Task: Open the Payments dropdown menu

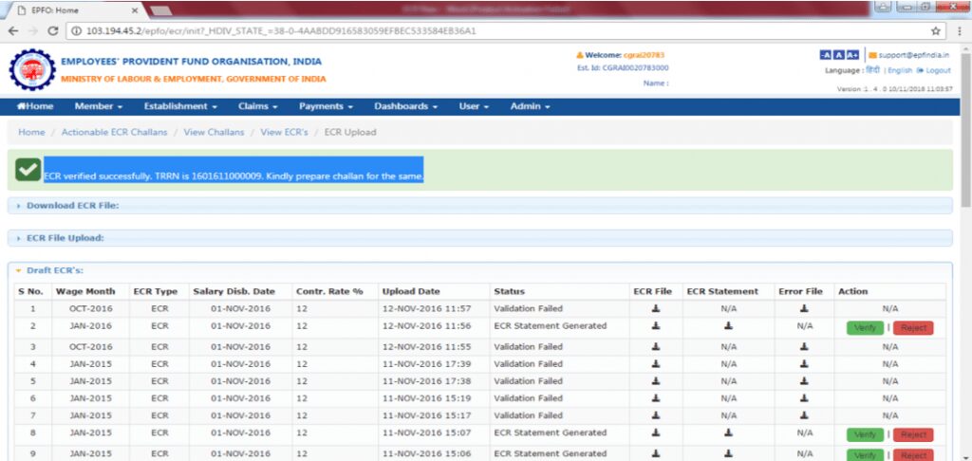Action: pos(326,106)
